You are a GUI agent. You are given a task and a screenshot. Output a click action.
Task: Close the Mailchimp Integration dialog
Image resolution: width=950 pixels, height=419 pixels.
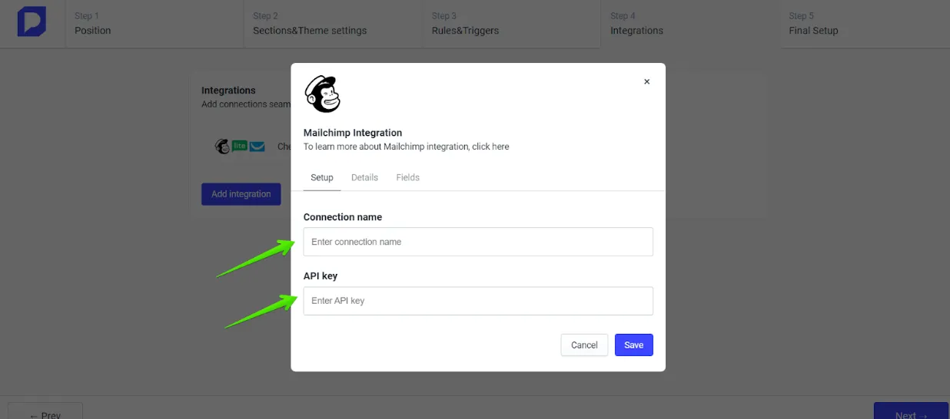(646, 81)
